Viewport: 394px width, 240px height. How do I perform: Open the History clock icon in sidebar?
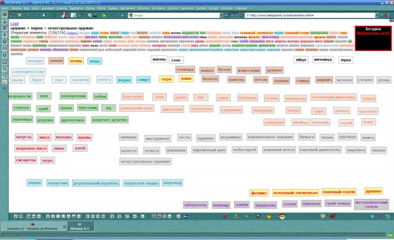(x=4, y=42)
